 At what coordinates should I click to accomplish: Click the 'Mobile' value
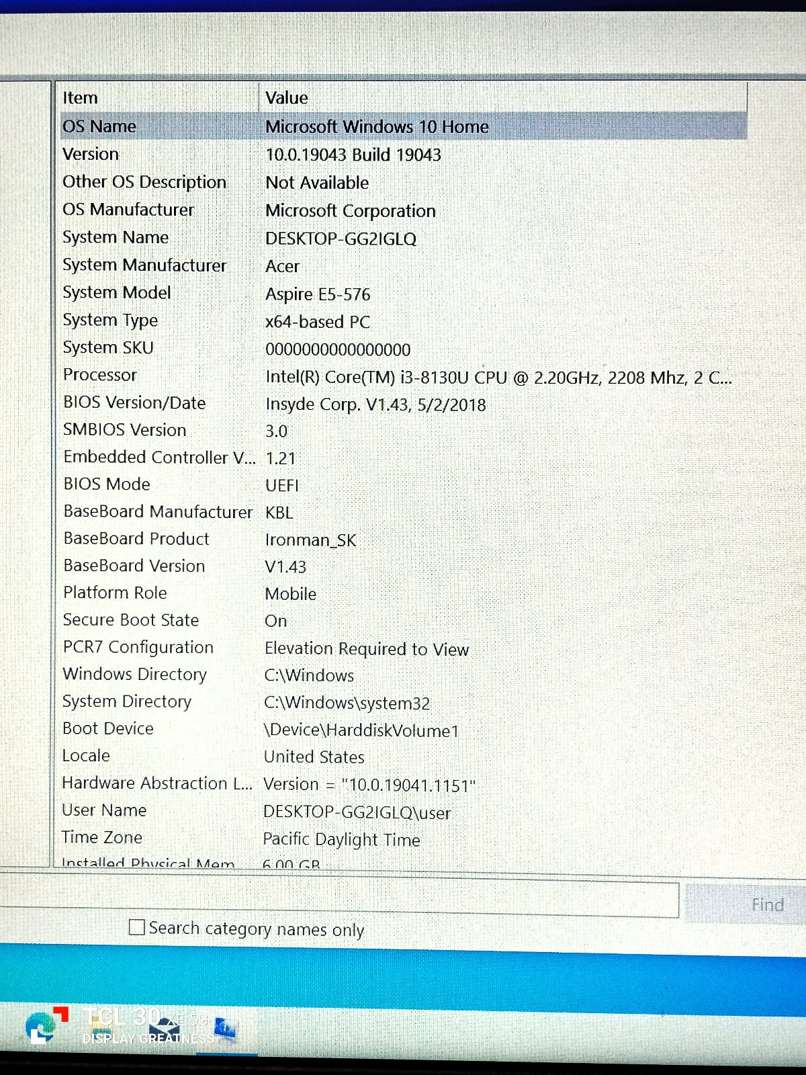click(x=290, y=594)
